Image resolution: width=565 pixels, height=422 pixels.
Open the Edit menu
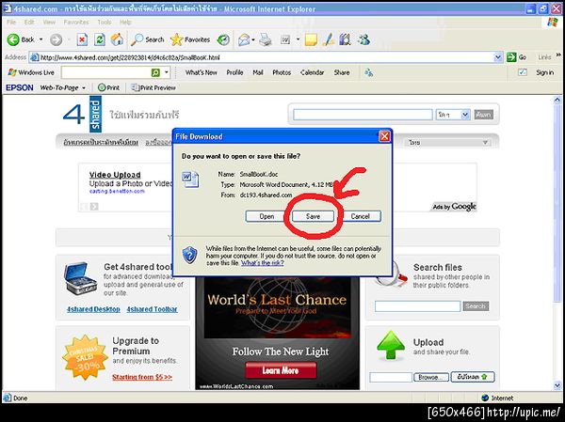point(29,23)
